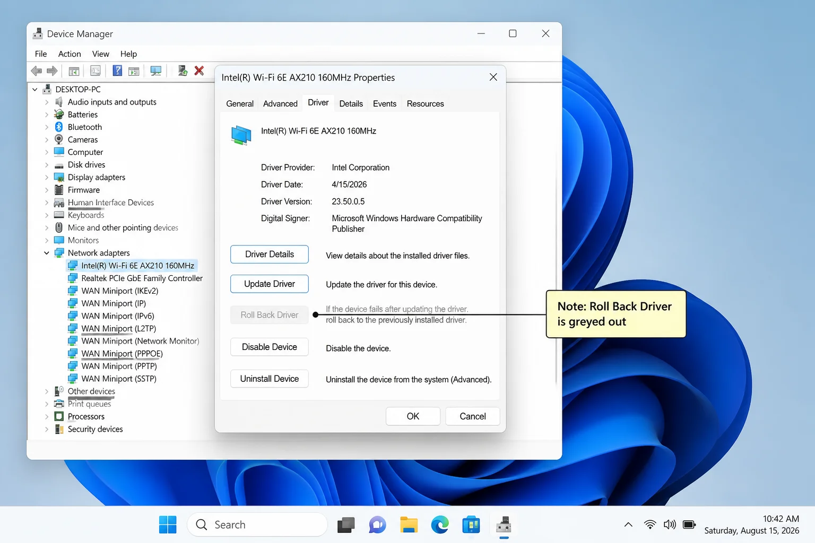
Task: Click the Processors chip icon
Action: pyautogui.click(x=59, y=417)
